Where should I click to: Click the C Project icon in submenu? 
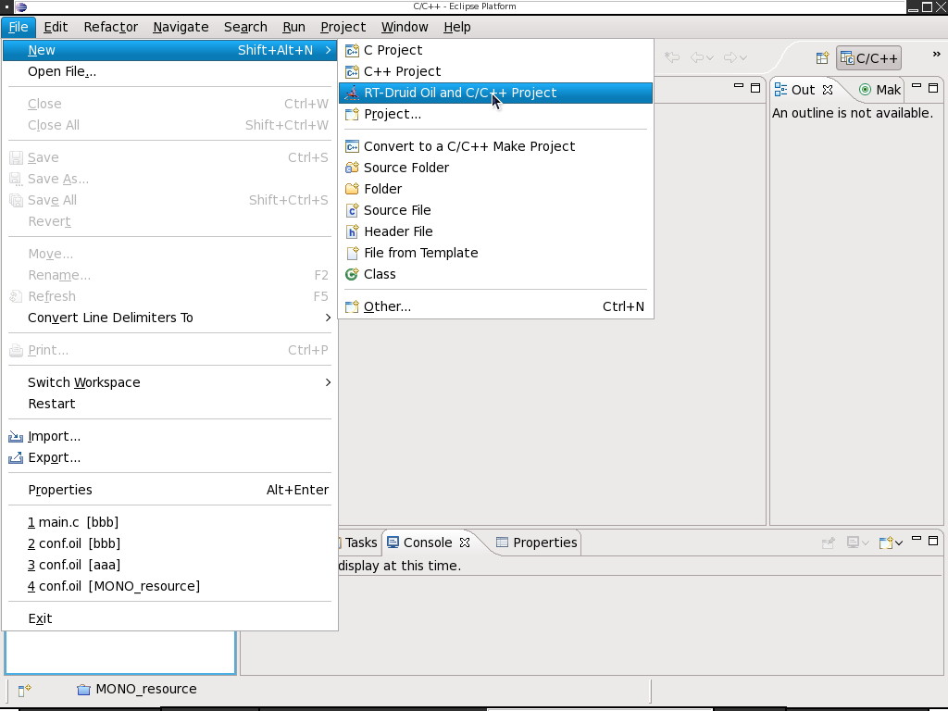[x=352, y=50]
